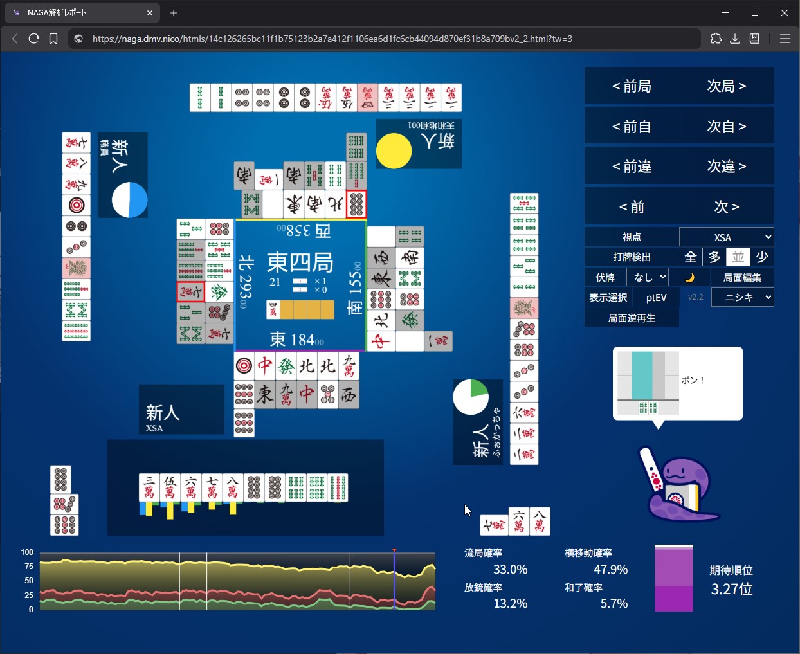Click the browser reload icon
This screenshot has width=800, height=654.
pyautogui.click(x=34, y=39)
